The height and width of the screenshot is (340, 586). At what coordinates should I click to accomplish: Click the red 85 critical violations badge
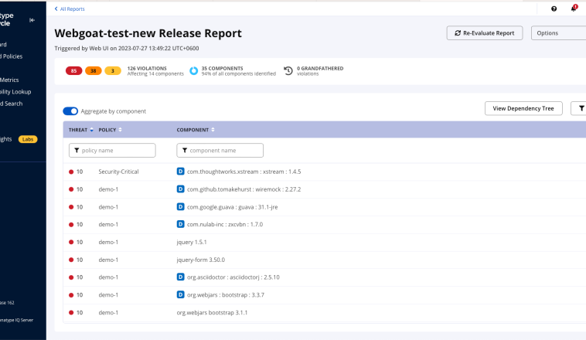click(x=74, y=71)
